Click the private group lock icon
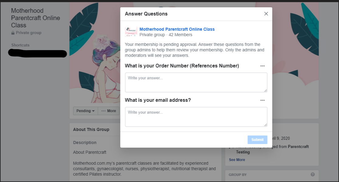339x182 pixels. [13, 33]
